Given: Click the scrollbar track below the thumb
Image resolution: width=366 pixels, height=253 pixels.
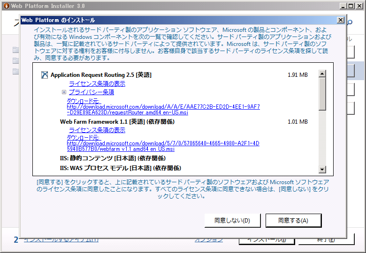Looking at the screenshot, I should [322, 138].
